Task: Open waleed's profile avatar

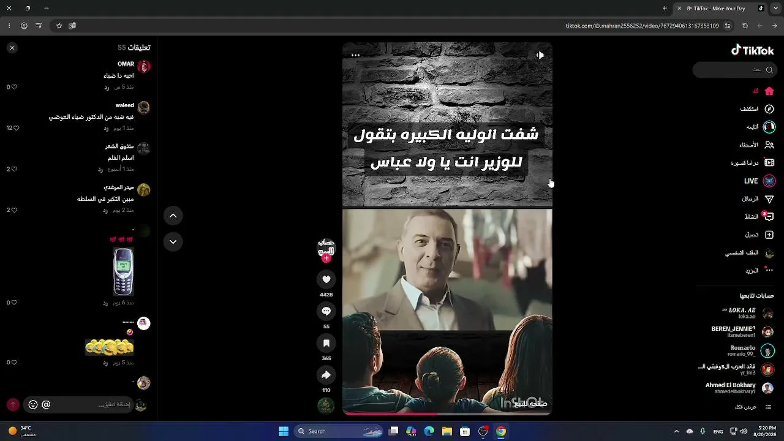Action: 143,107
